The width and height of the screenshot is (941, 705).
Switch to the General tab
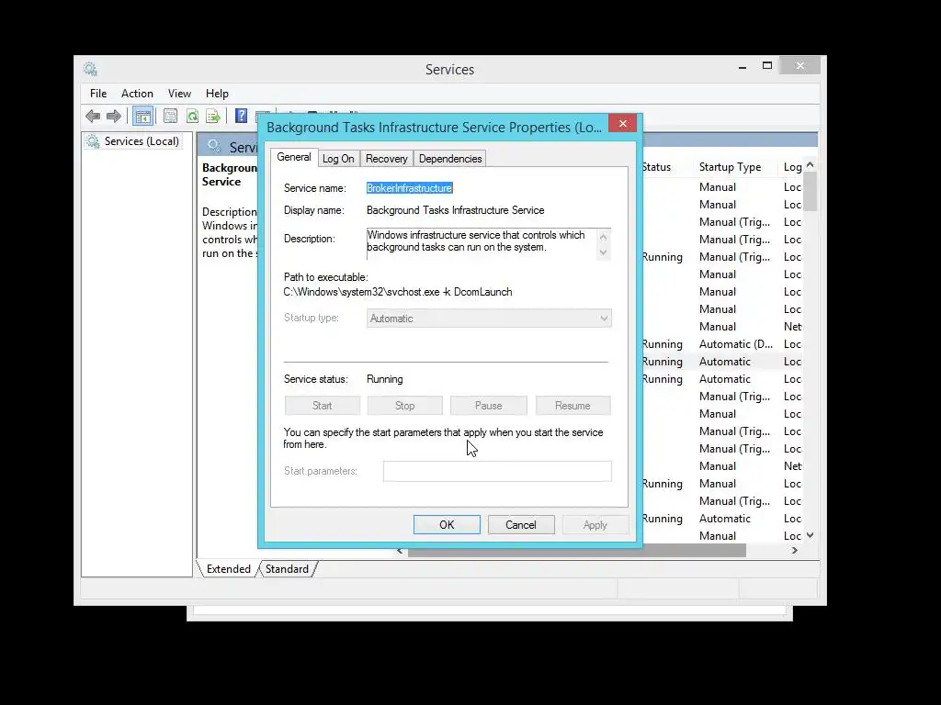click(x=293, y=157)
